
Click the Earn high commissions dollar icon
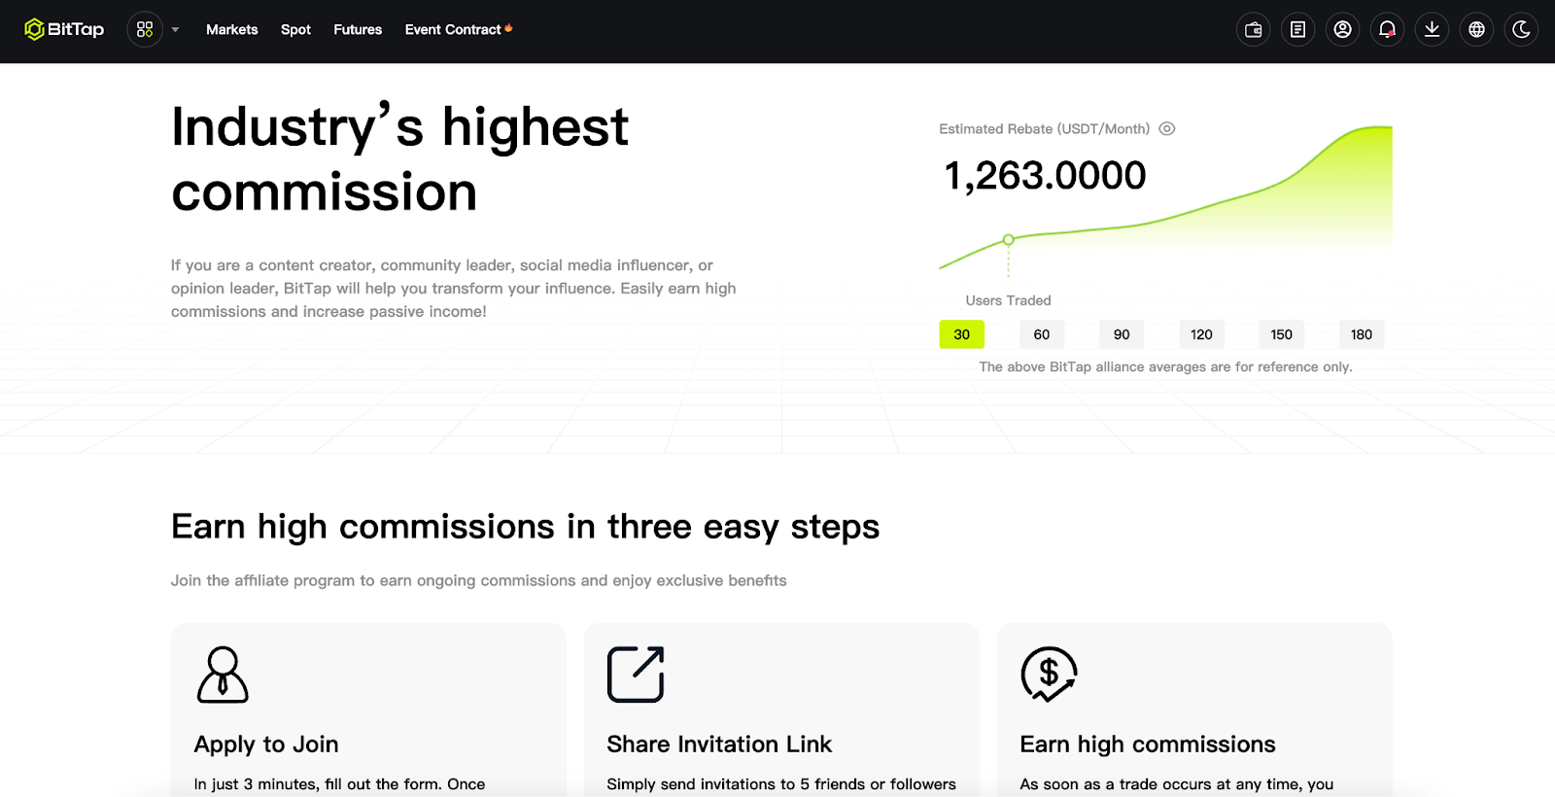coord(1049,675)
